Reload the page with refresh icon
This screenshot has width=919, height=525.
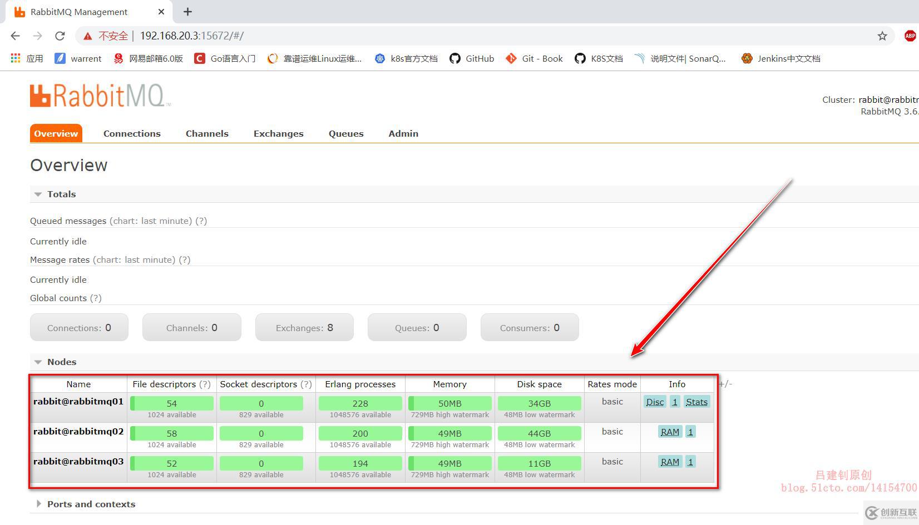[60, 36]
